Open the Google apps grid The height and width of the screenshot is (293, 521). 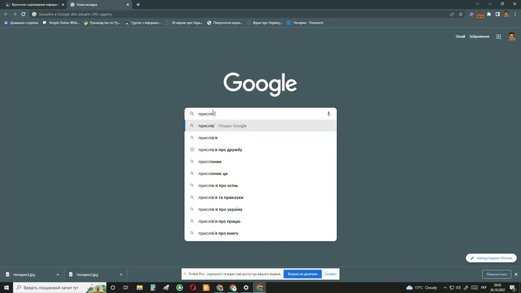(499, 37)
